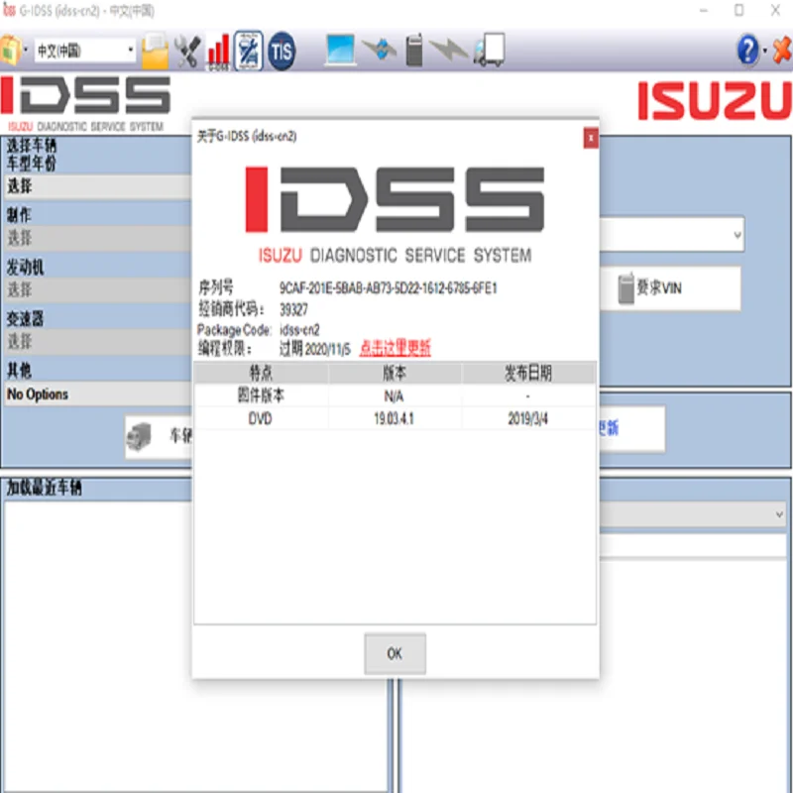Click the package icon at toolbar start

[x=10, y=51]
